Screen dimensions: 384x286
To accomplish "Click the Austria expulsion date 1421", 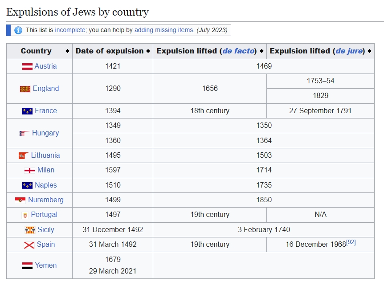I will (113, 66).
